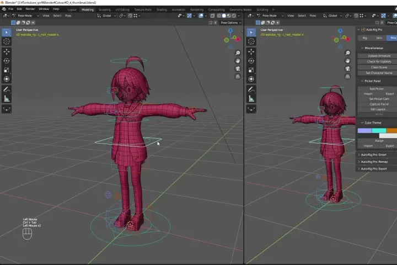Click the zoom magnifier in right viewport
397x265 pixels.
click(x=347, y=53)
